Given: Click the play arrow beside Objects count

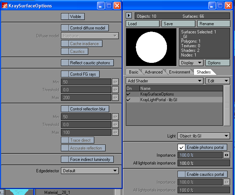Looking at the screenshot, I should point(129,16).
